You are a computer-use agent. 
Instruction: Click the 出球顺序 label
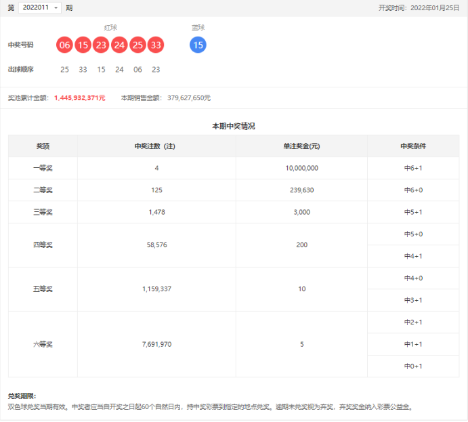(20, 69)
